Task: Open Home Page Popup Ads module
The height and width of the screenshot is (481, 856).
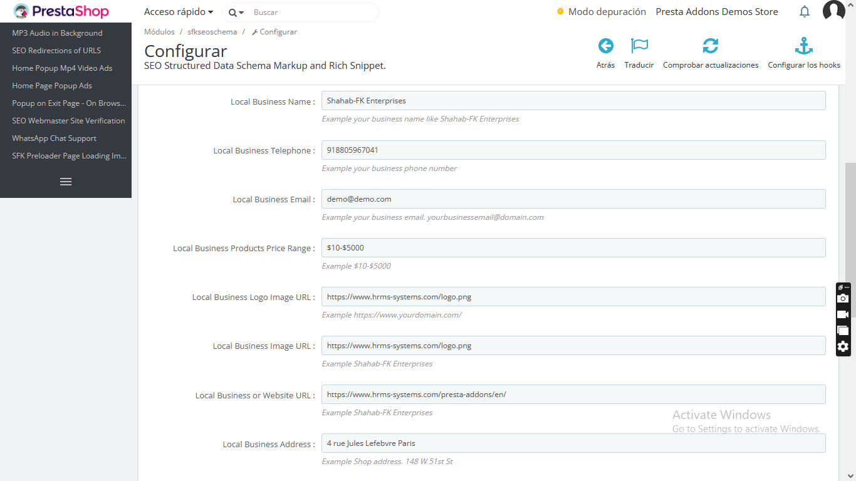Action: [x=52, y=86]
